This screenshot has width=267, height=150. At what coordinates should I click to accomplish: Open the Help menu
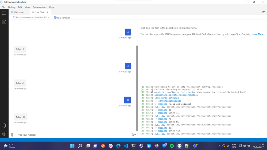coord(51,7)
